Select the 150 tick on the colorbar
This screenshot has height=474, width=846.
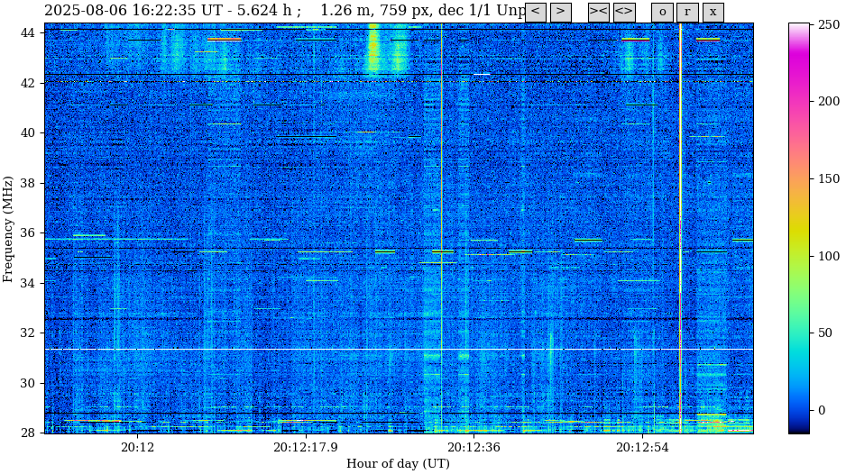pos(830,178)
